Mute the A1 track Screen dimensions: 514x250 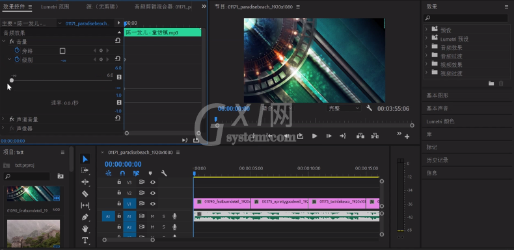coord(152,216)
